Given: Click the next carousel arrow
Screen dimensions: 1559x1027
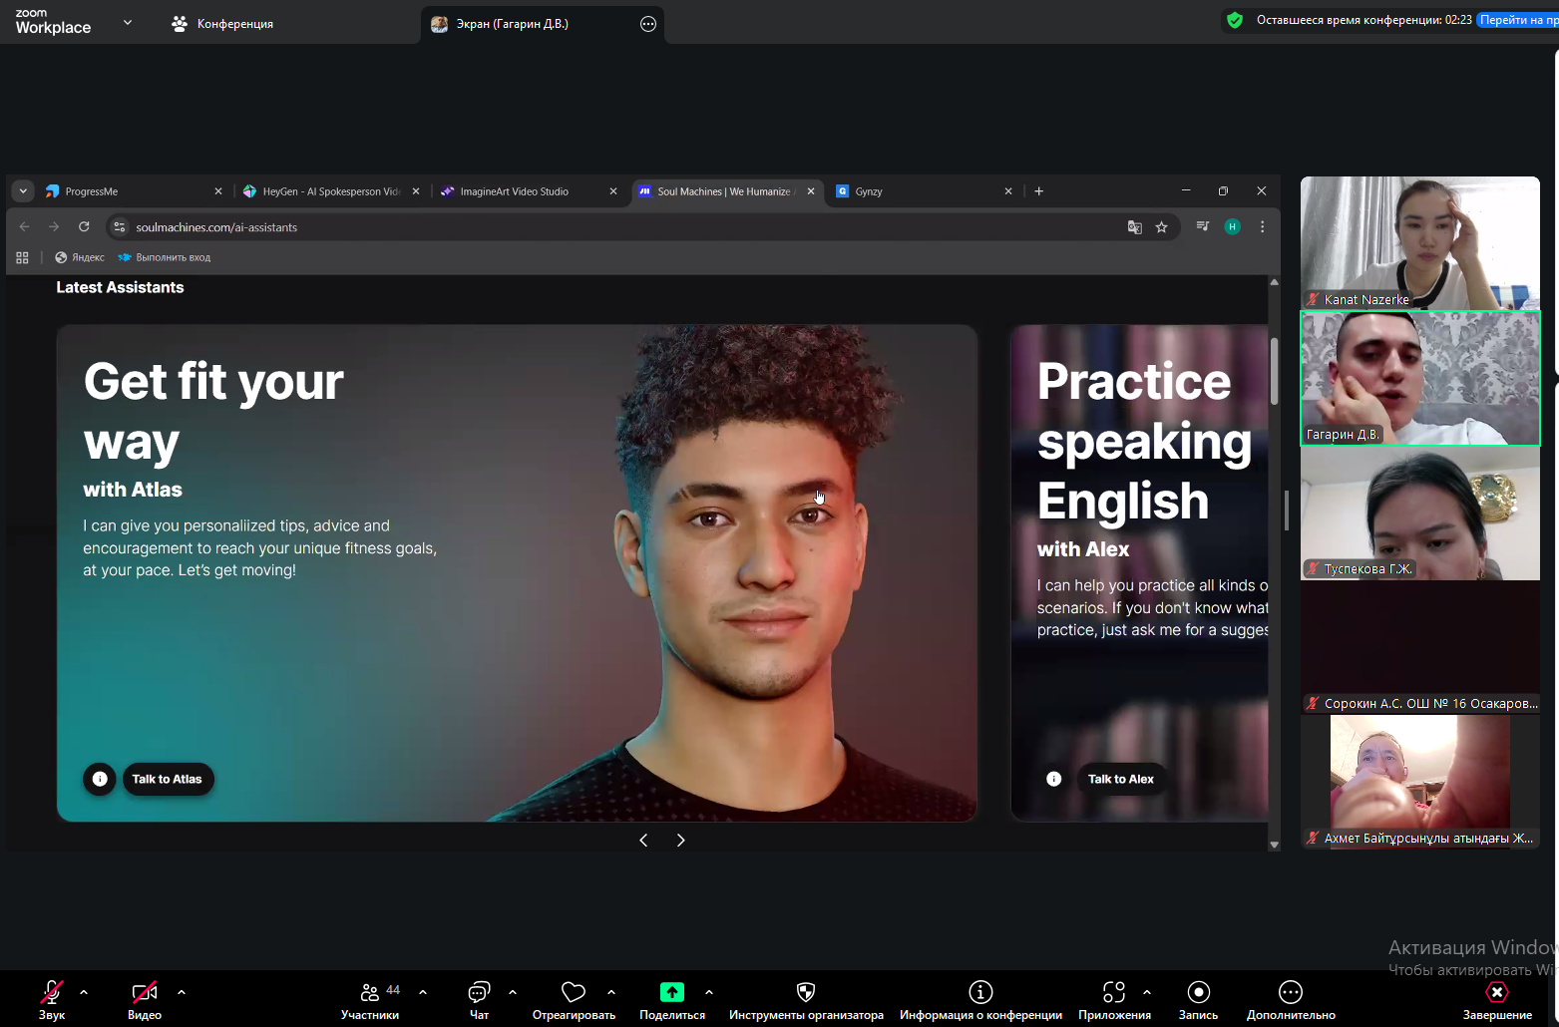Looking at the screenshot, I should [x=681, y=841].
